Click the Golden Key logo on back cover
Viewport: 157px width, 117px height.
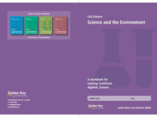click(17, 94)
